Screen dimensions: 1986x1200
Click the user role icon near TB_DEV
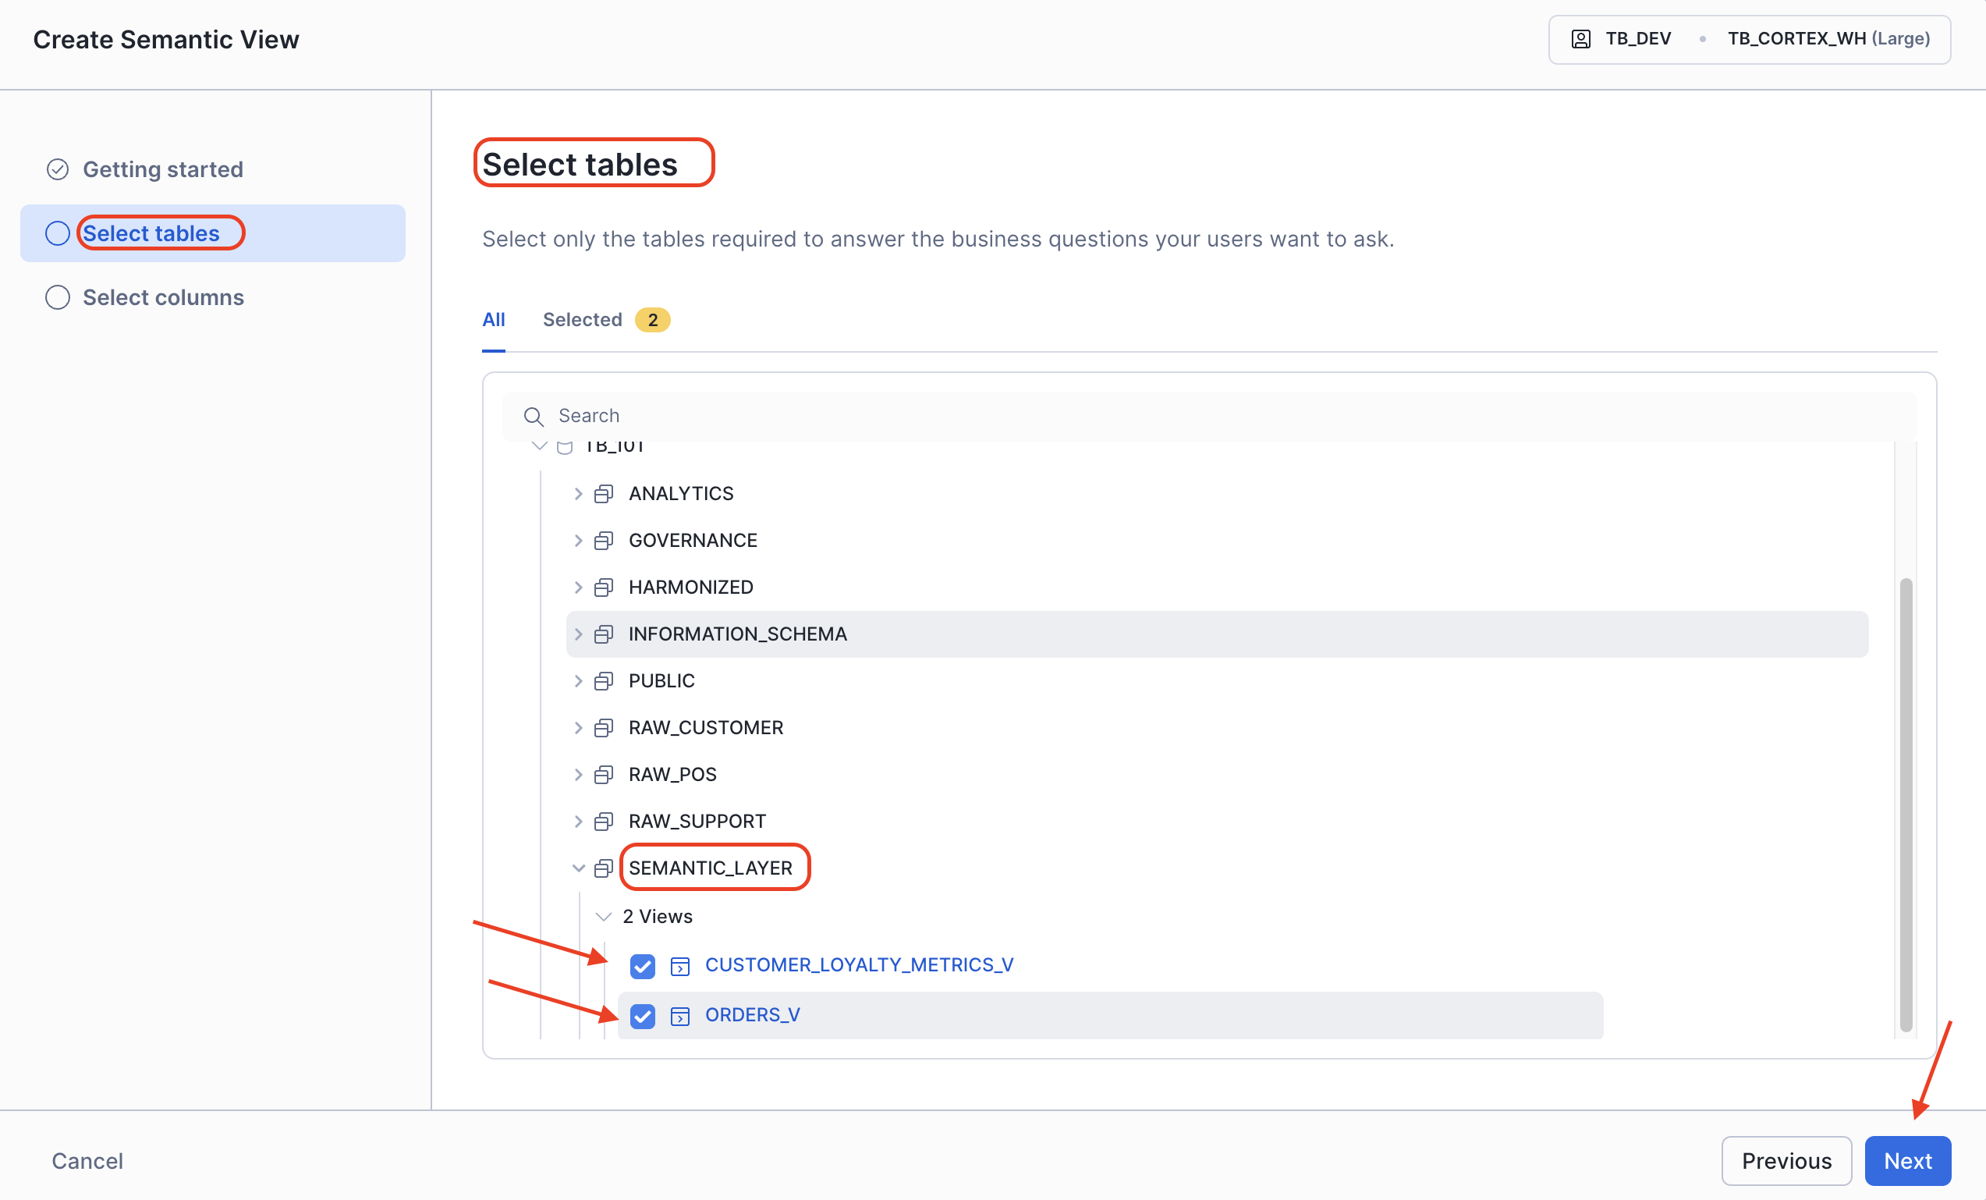pos(1580,39)
